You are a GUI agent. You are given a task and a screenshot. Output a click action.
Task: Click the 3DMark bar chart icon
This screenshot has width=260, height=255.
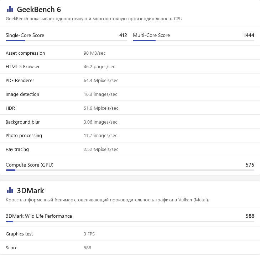tap(10, 191)
